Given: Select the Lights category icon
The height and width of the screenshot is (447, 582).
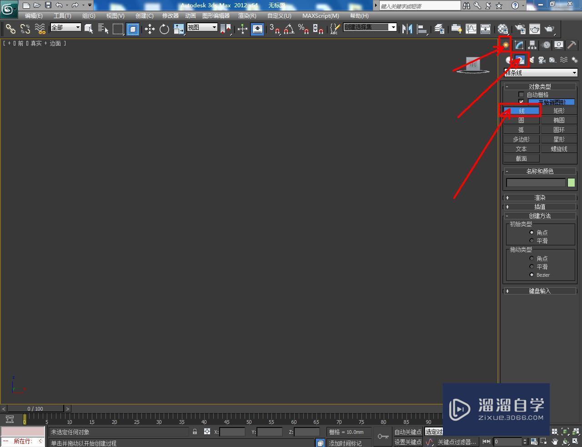Looking at the screenshot, I should pyautogui.click(x=531, y=60).
